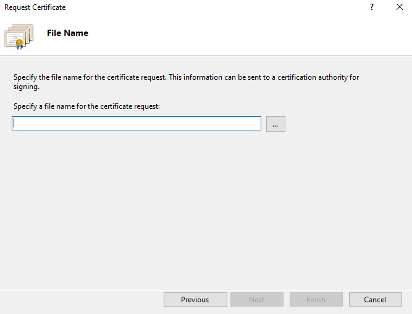Close the Request Certificate dialog with X

tap(399, 7)
